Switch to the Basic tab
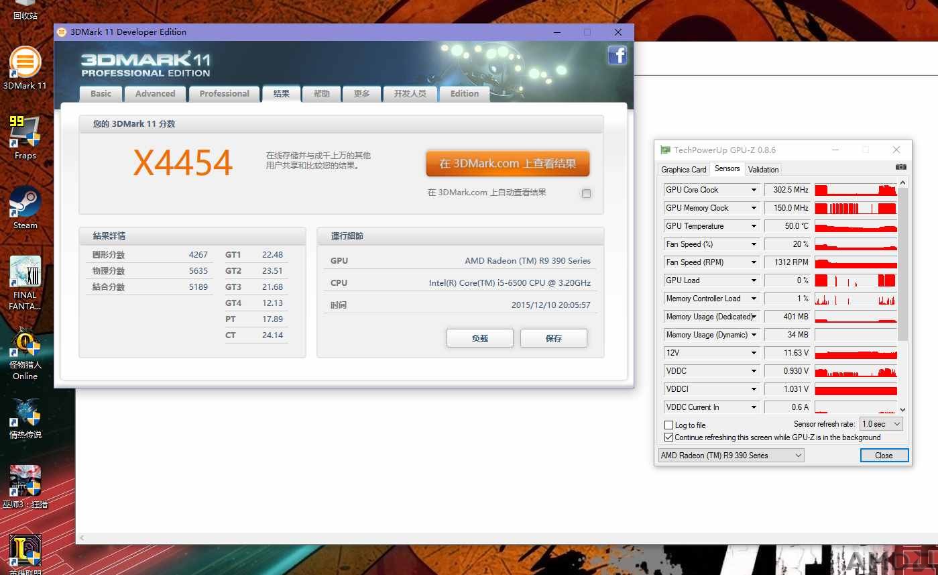 point(101,94)
